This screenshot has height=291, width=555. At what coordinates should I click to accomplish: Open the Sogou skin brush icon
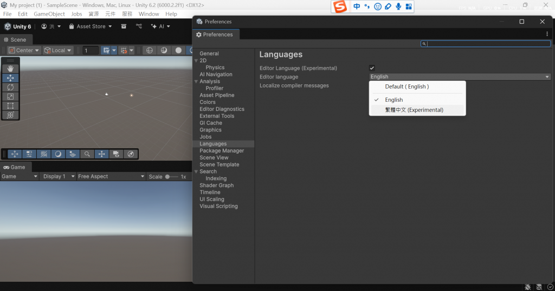pyautogui.click(x=388, y=6)
